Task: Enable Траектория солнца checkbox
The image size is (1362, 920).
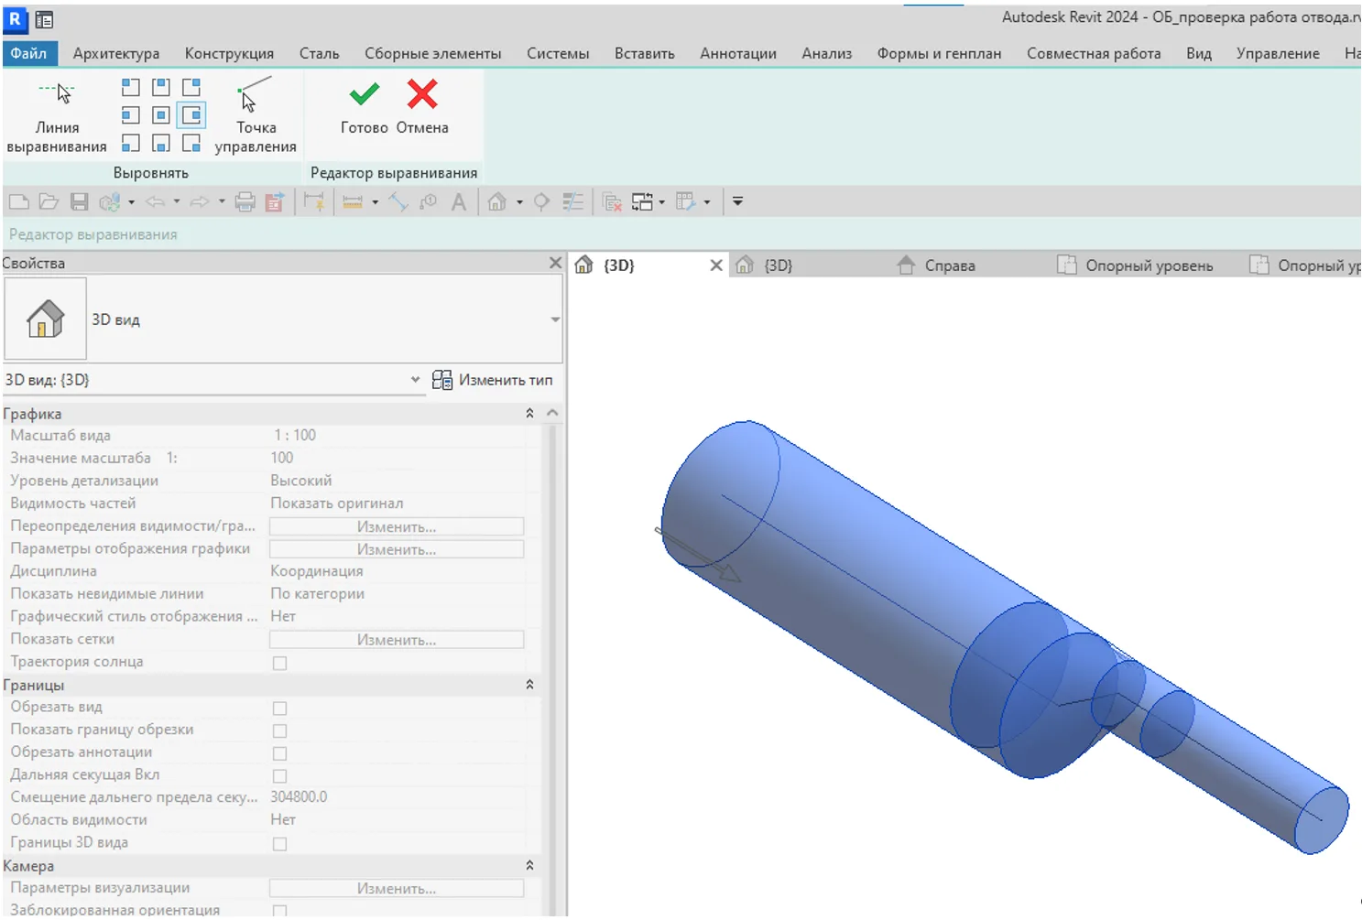Action: pyautogui.click(x=280, y=663)
